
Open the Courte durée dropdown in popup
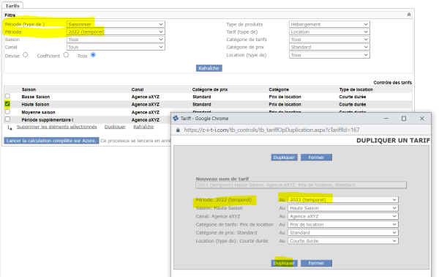point(343,241)
